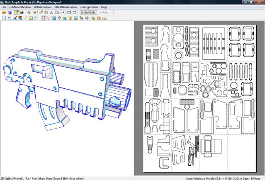Screen dimensions: 265x180
Task: Click the paintbrush icon in second toolbar
Action: (x=15, y=18)
